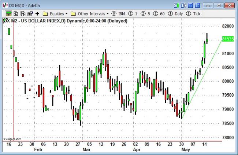This screenshot has width=238, height=155.
Task: Click the 78000 price axis label
Action: [228, 137]
